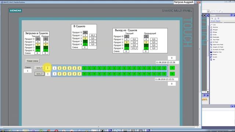
Task: Click the SIEMENS logo
Action: coord(15,11)
